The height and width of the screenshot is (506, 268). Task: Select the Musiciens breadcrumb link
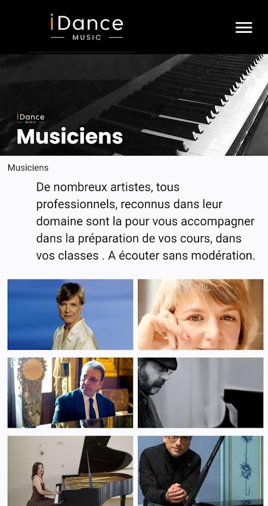click(x=28, y=168)
